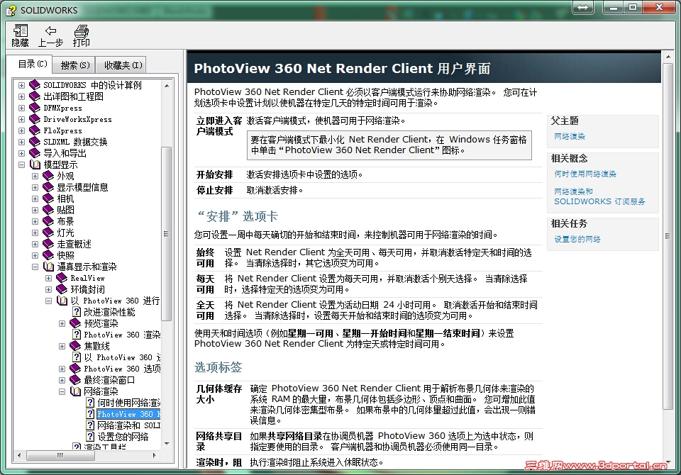
Task: Expand the 环境封闭 tree node
Action: pos(49,289)
